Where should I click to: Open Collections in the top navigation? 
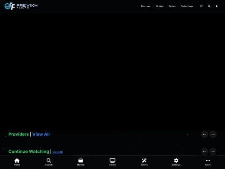(187, 6)
